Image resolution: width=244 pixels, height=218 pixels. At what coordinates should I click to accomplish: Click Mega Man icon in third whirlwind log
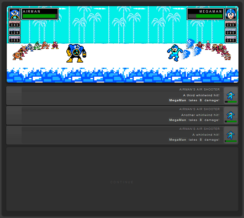pyautogui.click(x=231, y=95)
